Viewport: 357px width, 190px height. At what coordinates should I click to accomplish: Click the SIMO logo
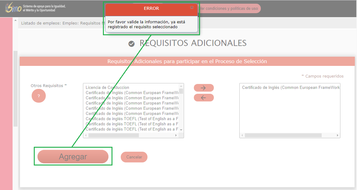(x=13, y=8)
